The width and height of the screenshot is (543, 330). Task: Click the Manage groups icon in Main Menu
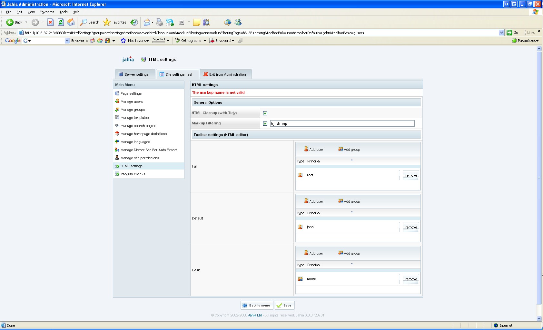tap(117, 109)
